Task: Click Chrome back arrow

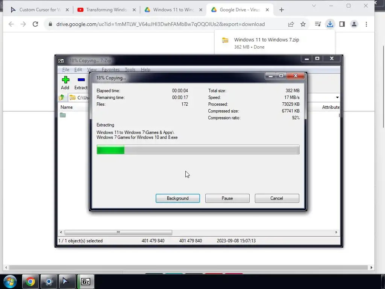Action: pyautogui.click(x=11, y=24)
